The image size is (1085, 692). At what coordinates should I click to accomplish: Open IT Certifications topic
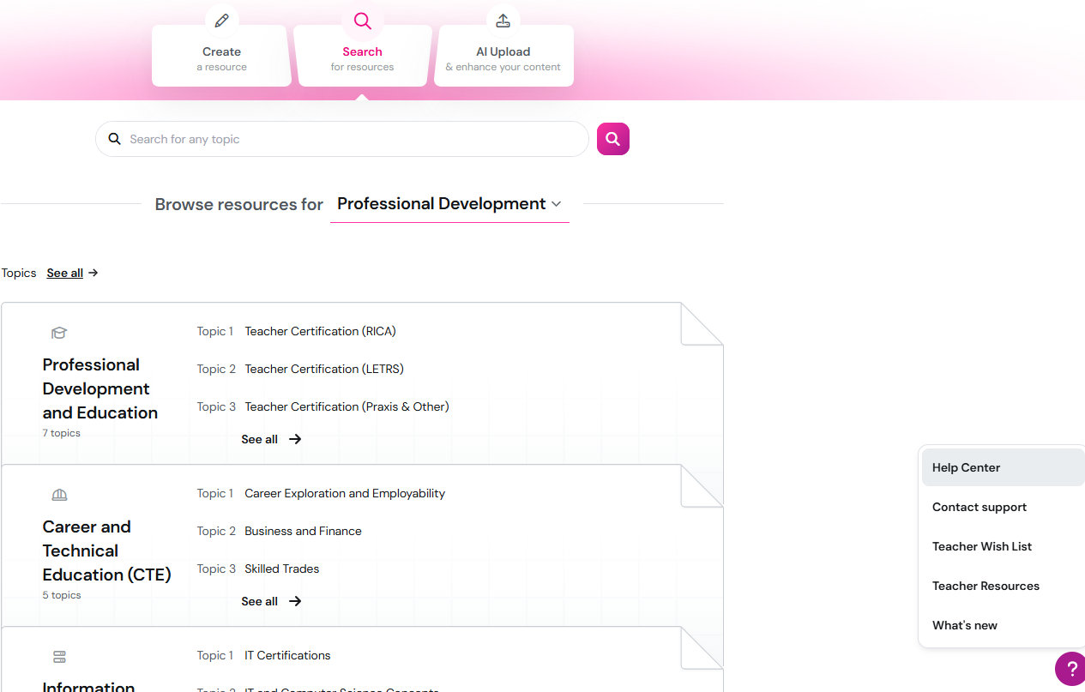(287, 655)
